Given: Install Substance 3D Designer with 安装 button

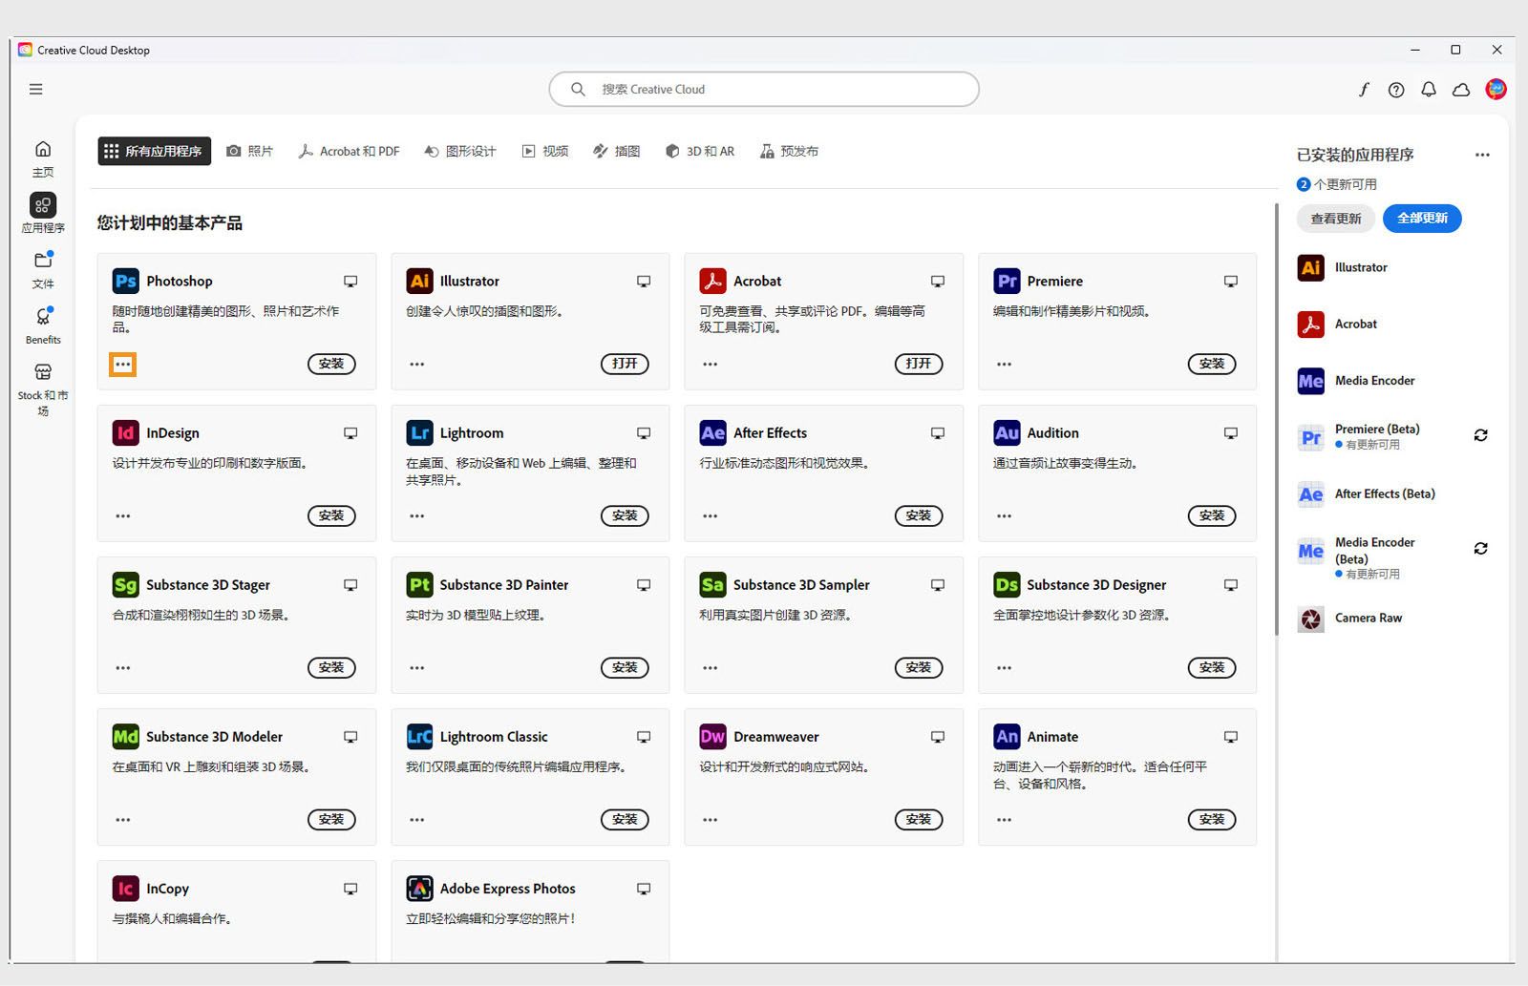Looking at the screenshot, I should click(1212, 667).
